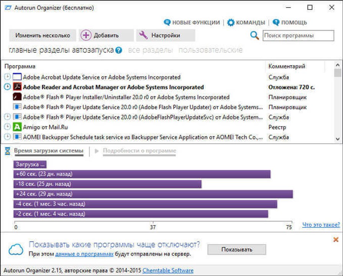The image size is (343, 276).
Task: Open Подробности о программе tab
Action: click(139, 151)
